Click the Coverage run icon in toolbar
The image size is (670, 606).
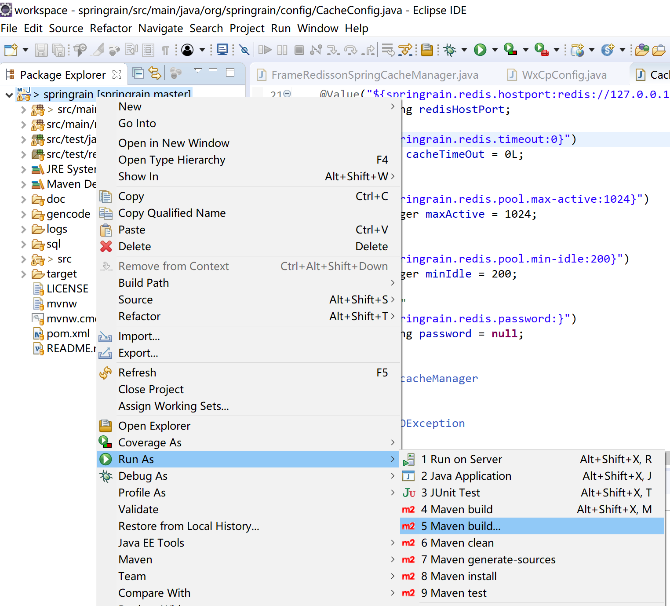[x=510, y=50]
